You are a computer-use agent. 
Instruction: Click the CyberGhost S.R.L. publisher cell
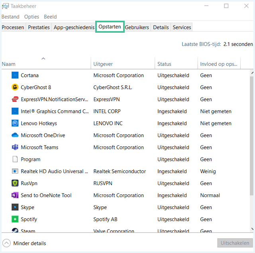[112, 87]
